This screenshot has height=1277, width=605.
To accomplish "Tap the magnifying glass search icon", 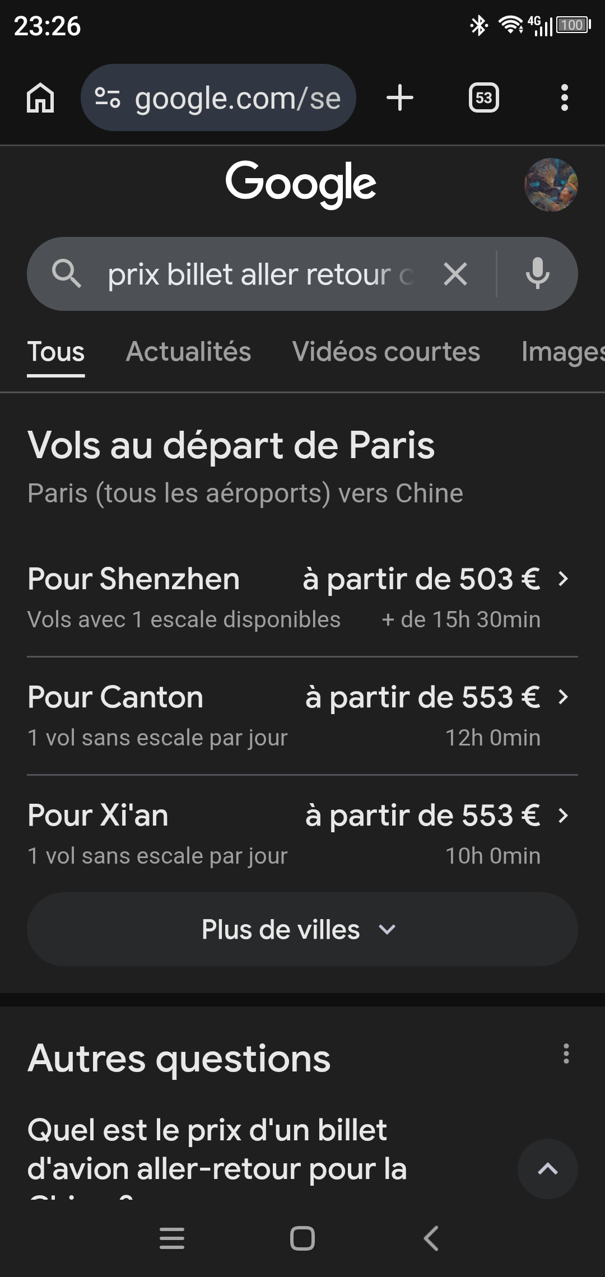I will pyautogui.click(x=67, y=274).
